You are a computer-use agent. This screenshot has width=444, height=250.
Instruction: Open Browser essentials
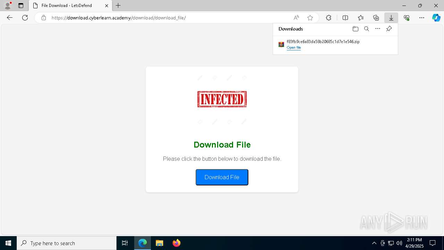[407, 18]
